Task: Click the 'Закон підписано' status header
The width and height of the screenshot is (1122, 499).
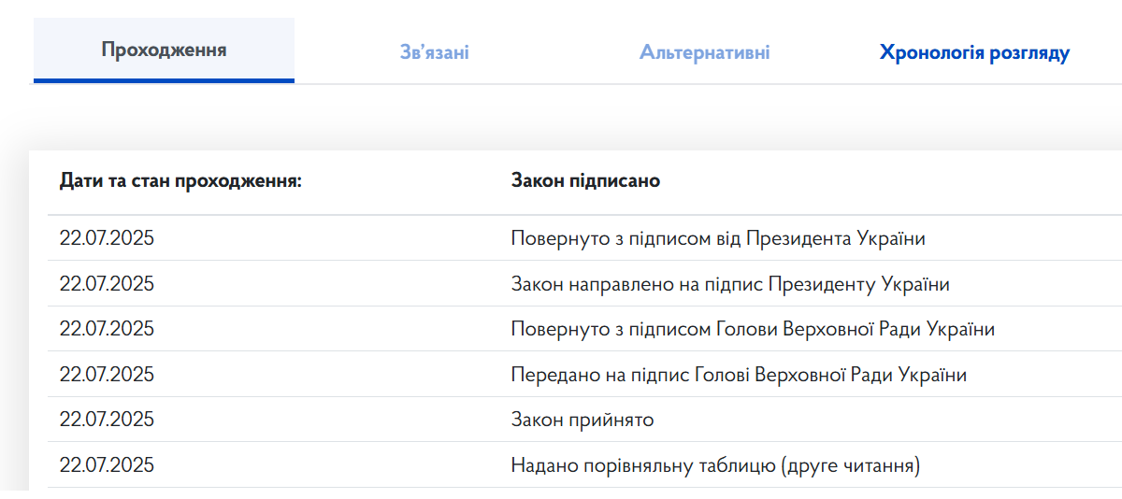Action: click(x=585, y=180)
